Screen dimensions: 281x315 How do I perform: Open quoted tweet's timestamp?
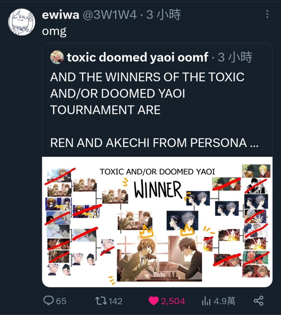pos(235,57)
